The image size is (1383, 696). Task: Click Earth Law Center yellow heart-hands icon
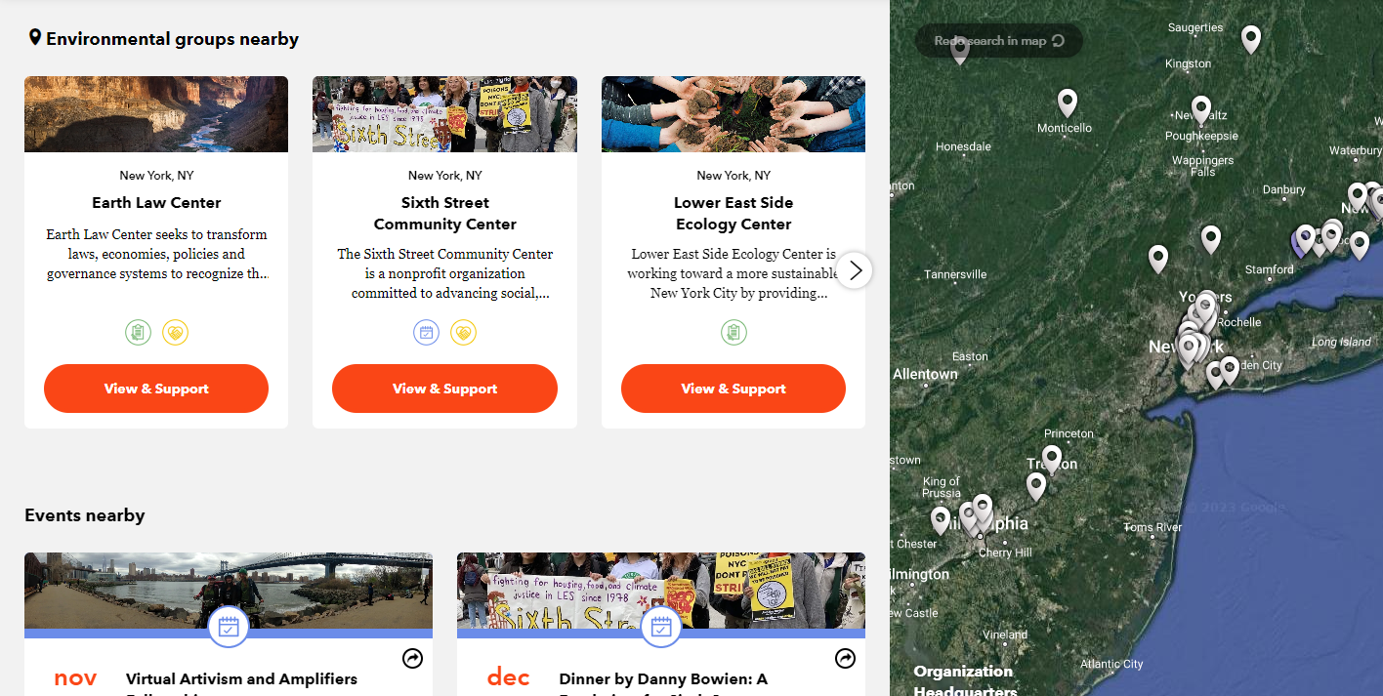point(175,333)
